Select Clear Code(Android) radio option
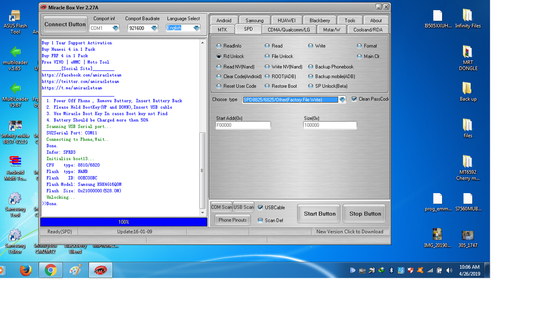The height and width of the screenshot is (309, 550). tap(239, 76)
